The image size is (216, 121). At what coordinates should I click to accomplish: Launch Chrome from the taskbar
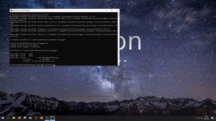point(41,118)
